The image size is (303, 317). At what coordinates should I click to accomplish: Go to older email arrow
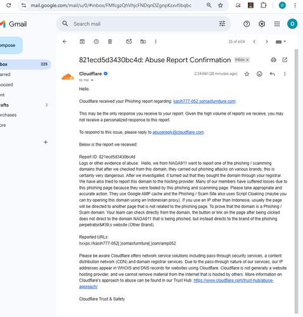tap(267, 42)
